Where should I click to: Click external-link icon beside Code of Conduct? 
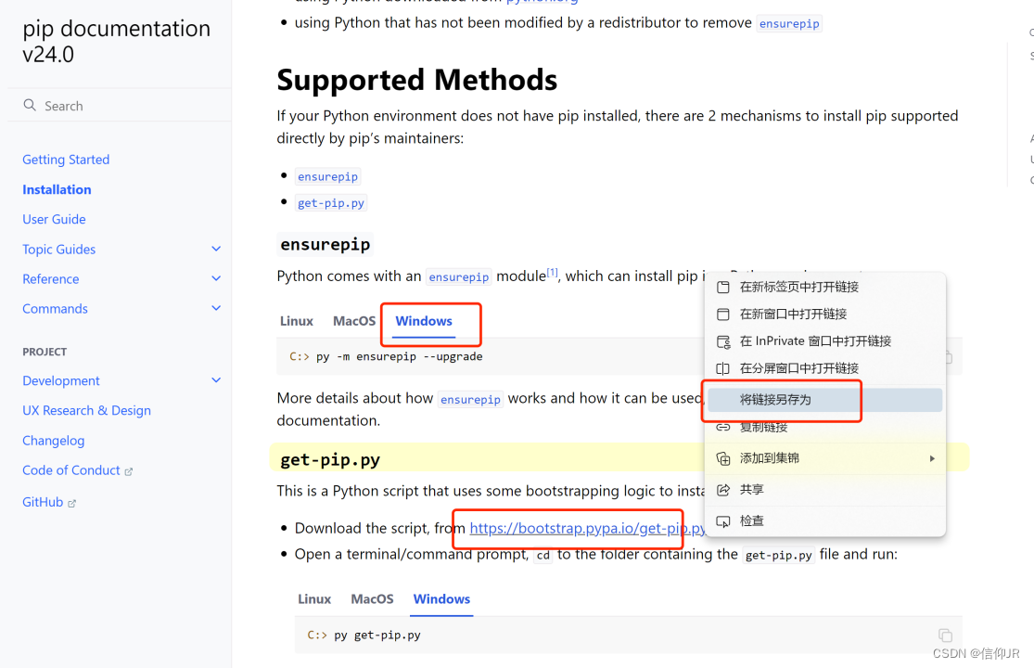click(129, 471)
